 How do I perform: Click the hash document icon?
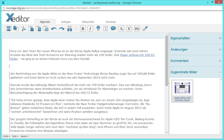tap(106, 29)
